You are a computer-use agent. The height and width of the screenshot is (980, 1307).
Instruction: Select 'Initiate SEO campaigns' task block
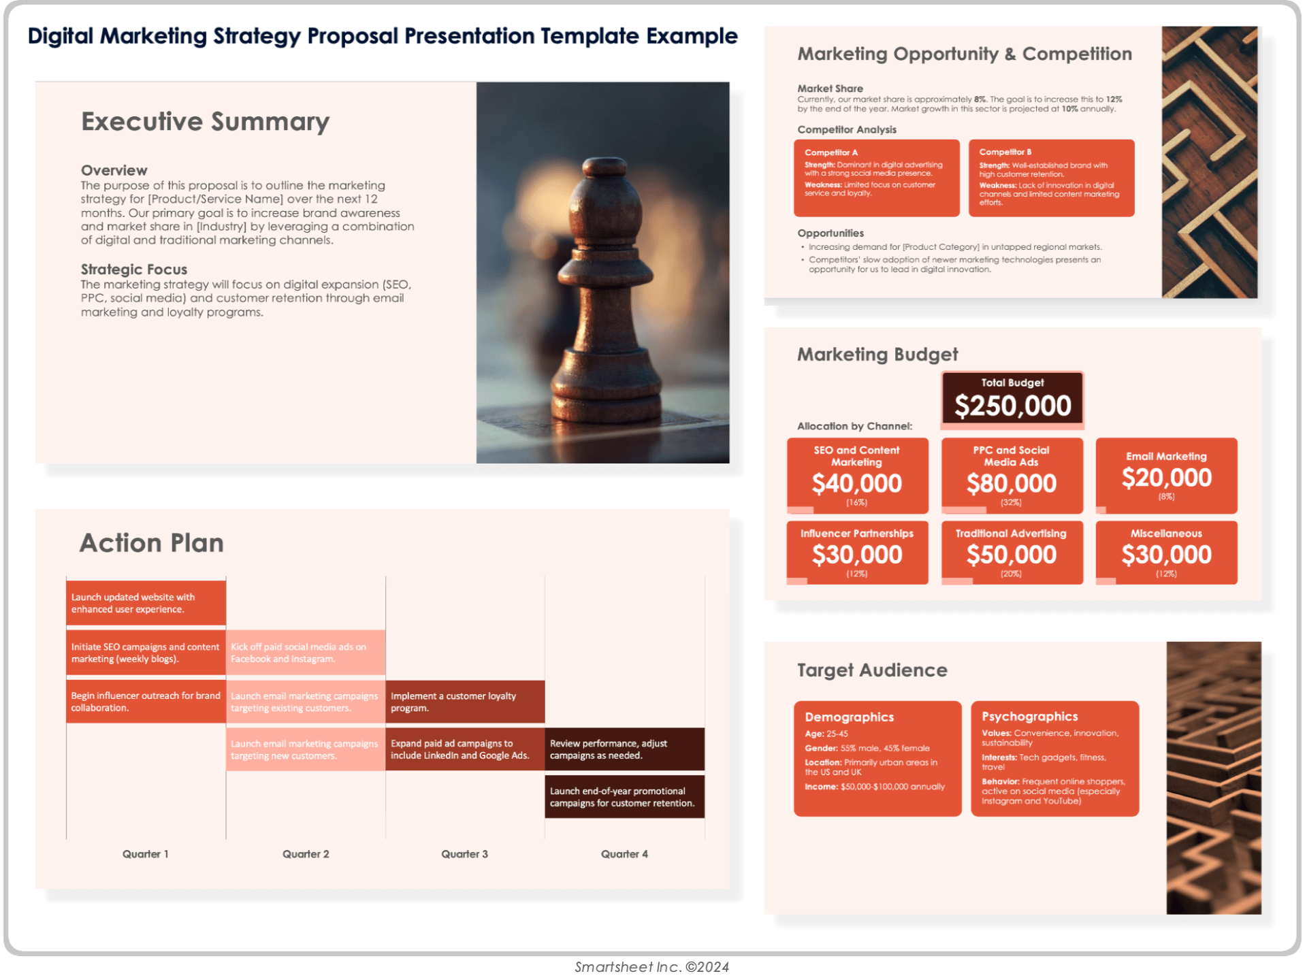click(x=146, y=653)
